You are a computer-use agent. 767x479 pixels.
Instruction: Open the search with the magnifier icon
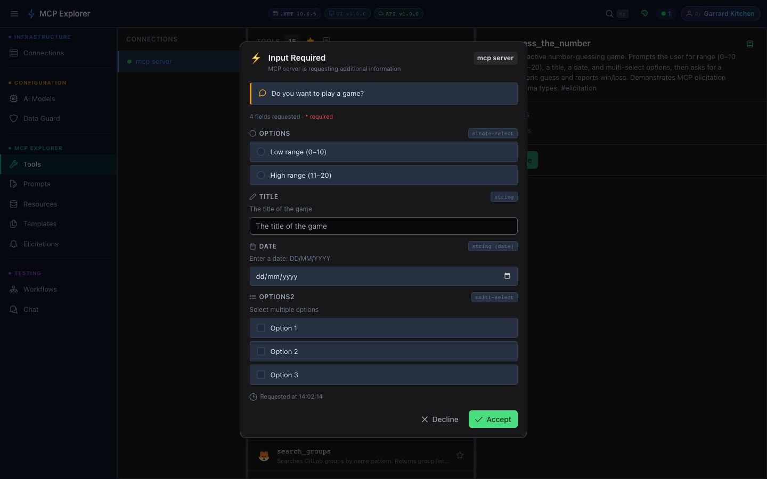[x=608, y=14]
